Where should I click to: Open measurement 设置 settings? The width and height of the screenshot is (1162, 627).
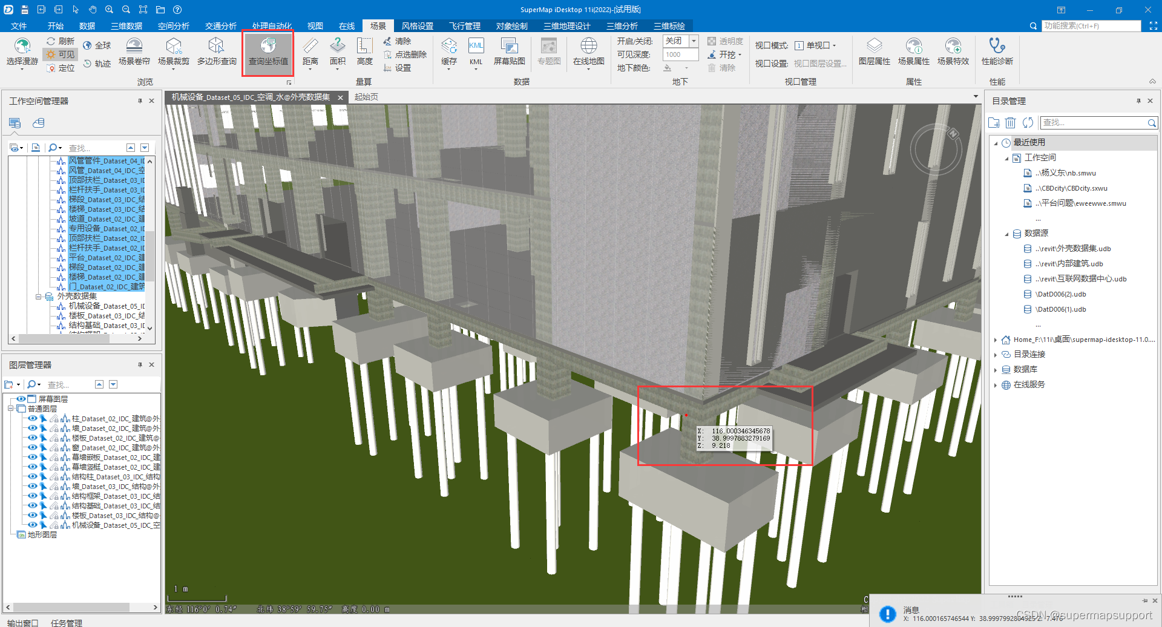click(x=398, y=68)
